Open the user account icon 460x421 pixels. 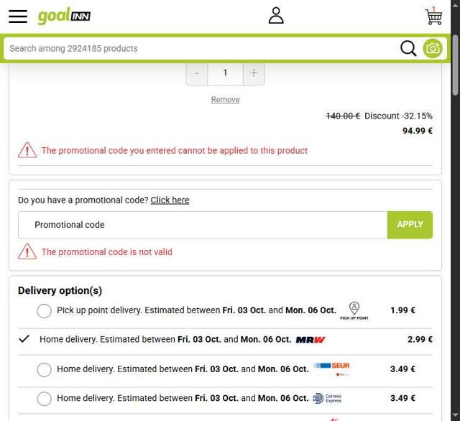tap(276, 16)
